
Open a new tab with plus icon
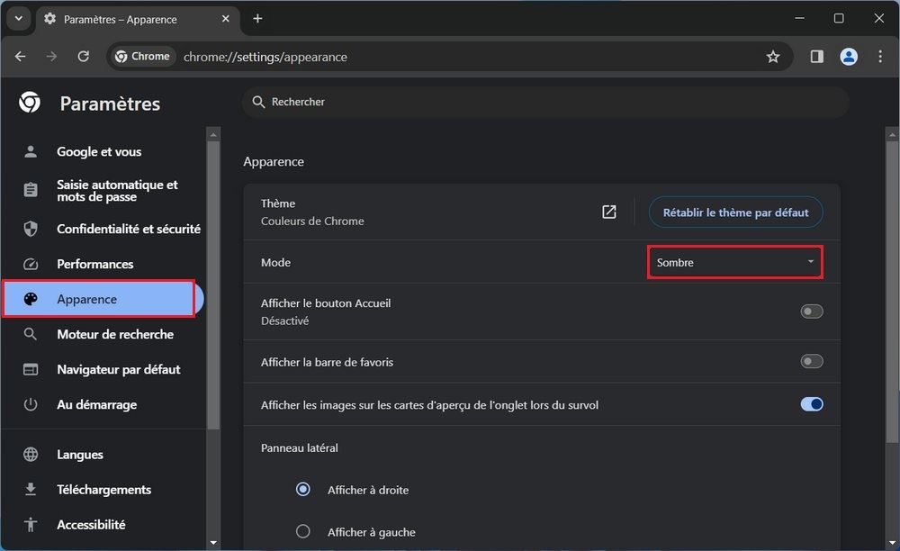pos(257,19)
